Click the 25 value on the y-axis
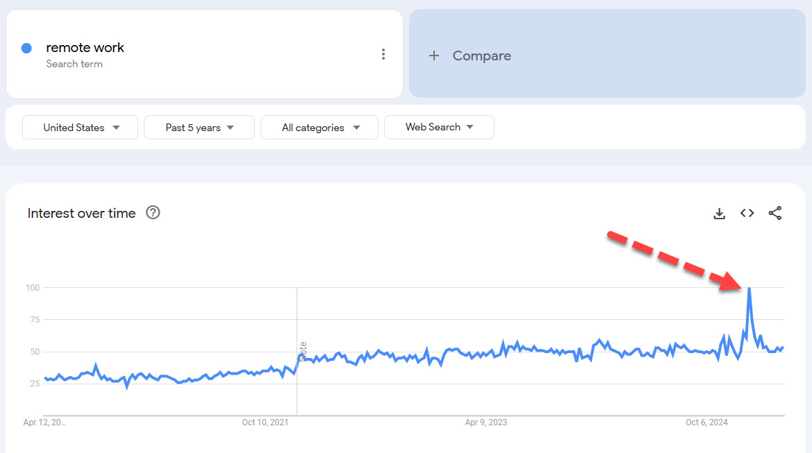Viewport: 812px width, 453px height. point(35,384)
